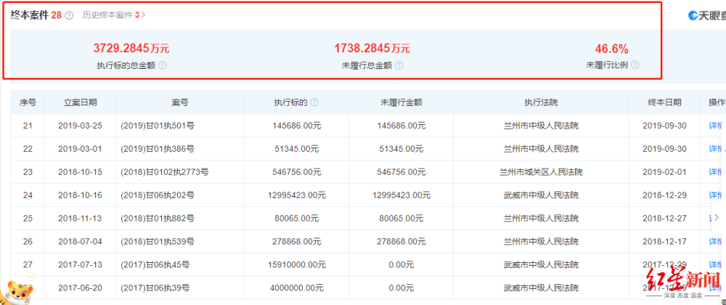Select the 46.6% unfulfilled ratio
Image resolution: width=726 pixels, height=305 pixels.
point(611,48)
